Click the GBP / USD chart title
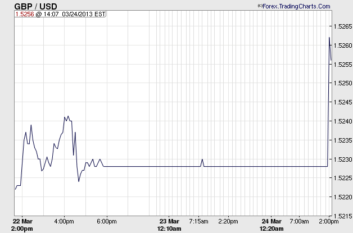This screenshot has width=353, height=233. (35, 6)
